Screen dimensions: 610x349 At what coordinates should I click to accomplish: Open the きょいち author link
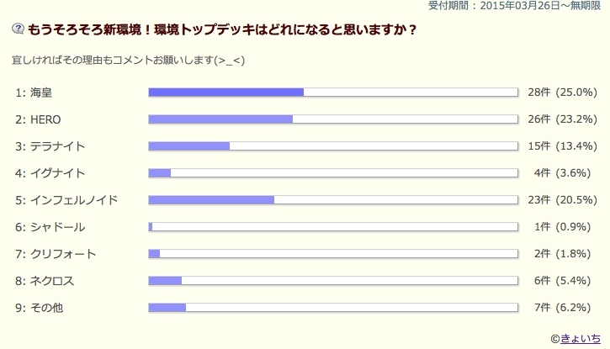(x=581, y=337)
